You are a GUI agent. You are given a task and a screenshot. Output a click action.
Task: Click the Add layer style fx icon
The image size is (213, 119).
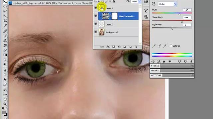click(x=108, y=47)
